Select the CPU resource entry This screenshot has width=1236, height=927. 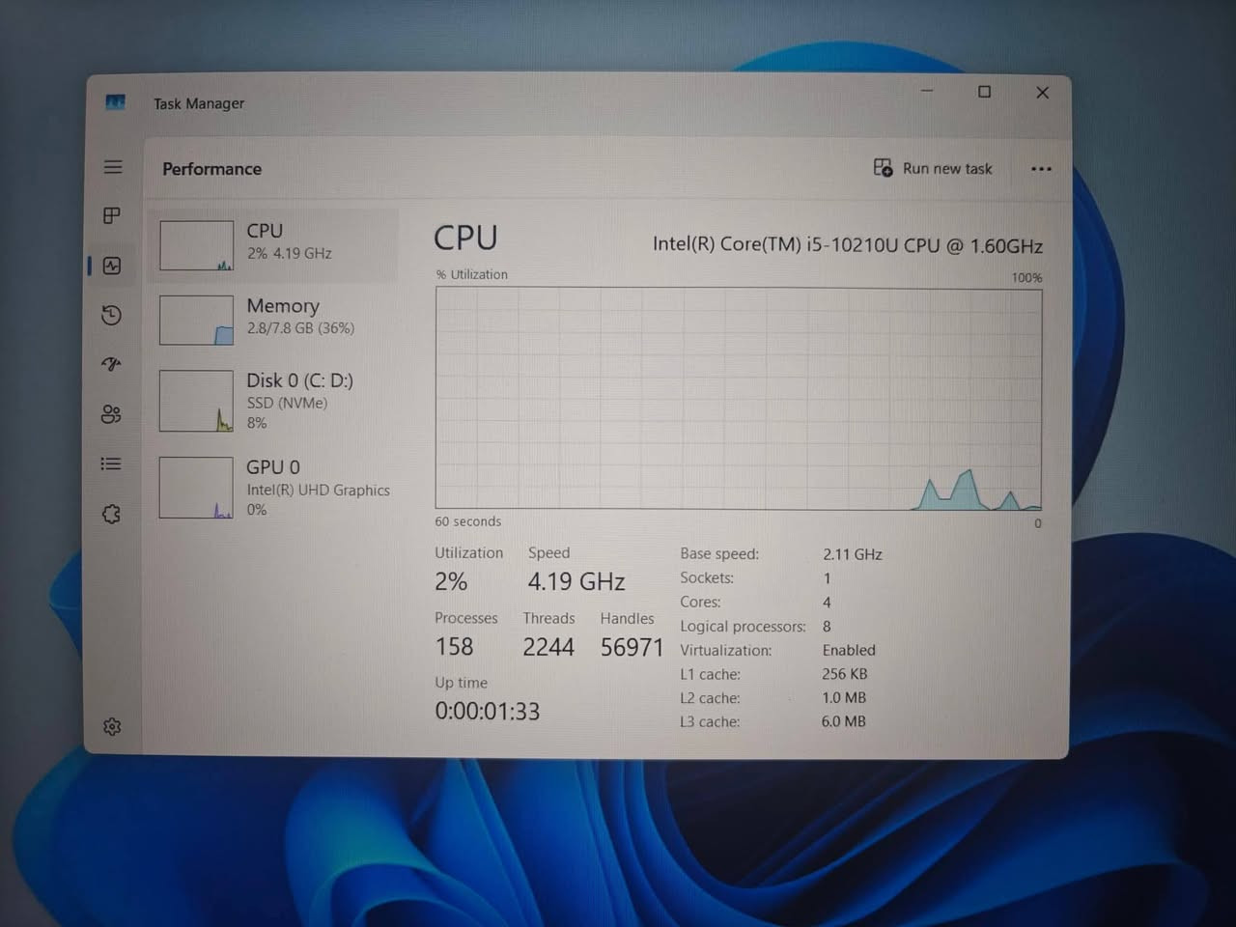pos(275,244)
